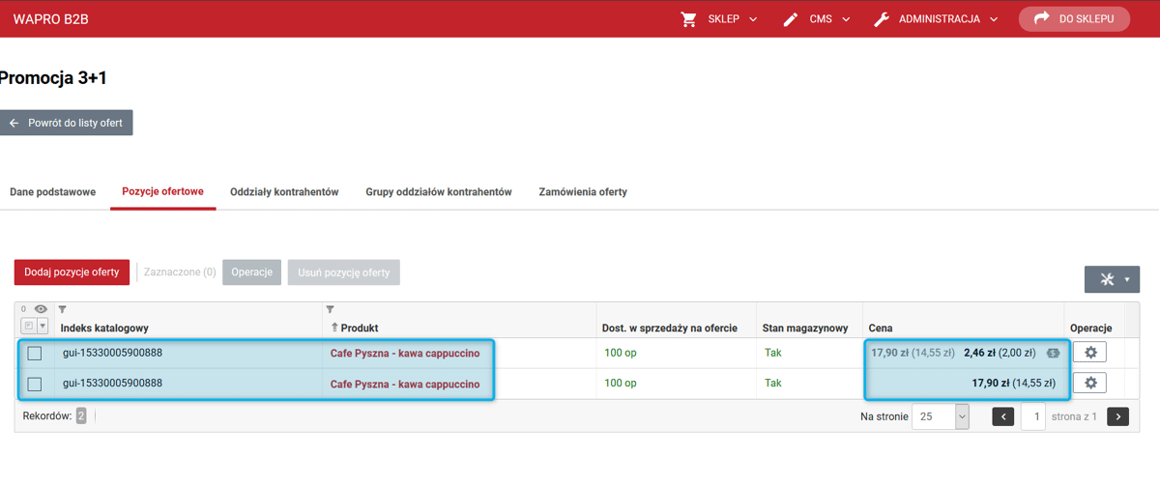1160x486 pixels.
Task: Click the Operacje button next to Zaznaczone
Action: pos(251,272)
